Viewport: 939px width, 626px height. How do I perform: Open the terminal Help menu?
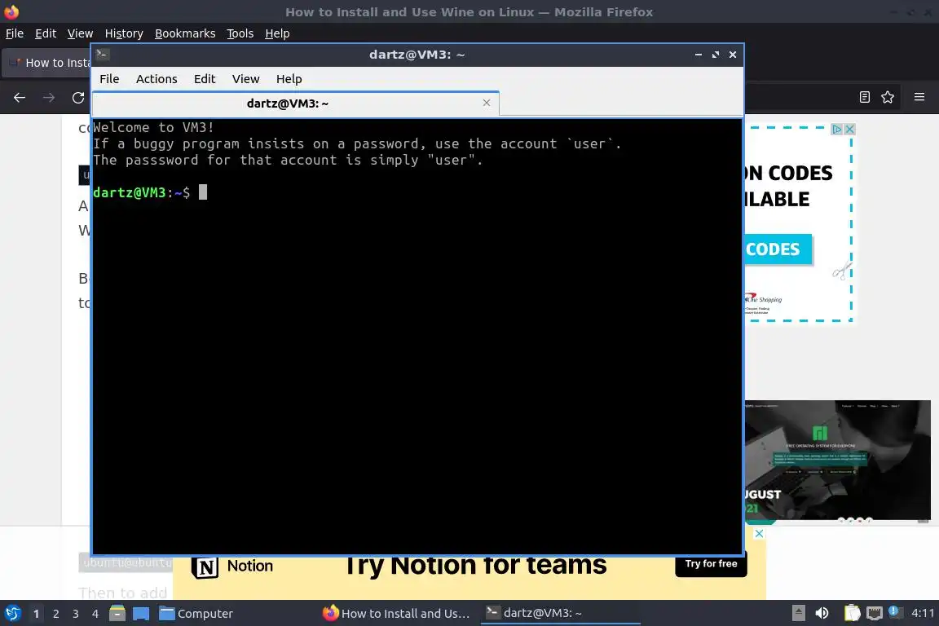(x=289, y=79)
